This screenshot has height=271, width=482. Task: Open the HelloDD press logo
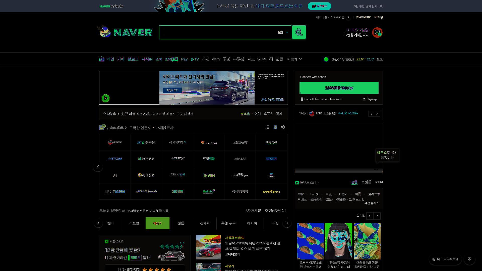pos(209,191)
